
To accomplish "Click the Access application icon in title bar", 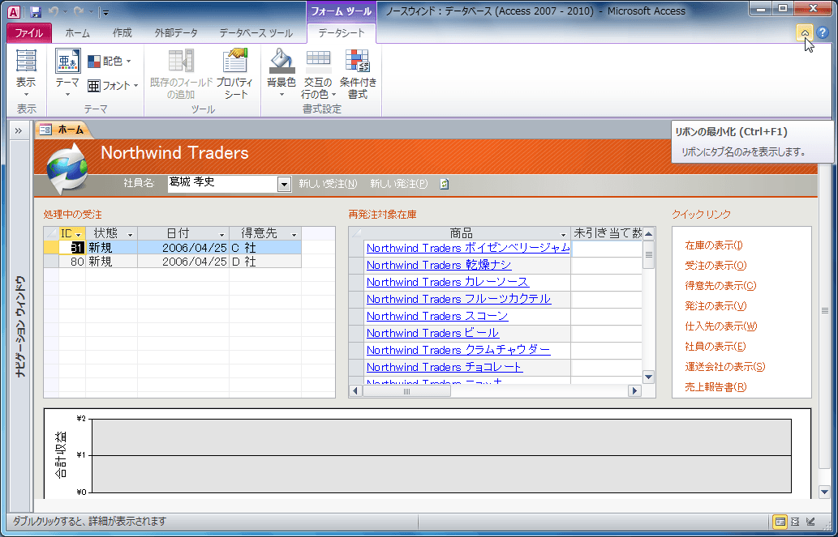I will [15, 11].
